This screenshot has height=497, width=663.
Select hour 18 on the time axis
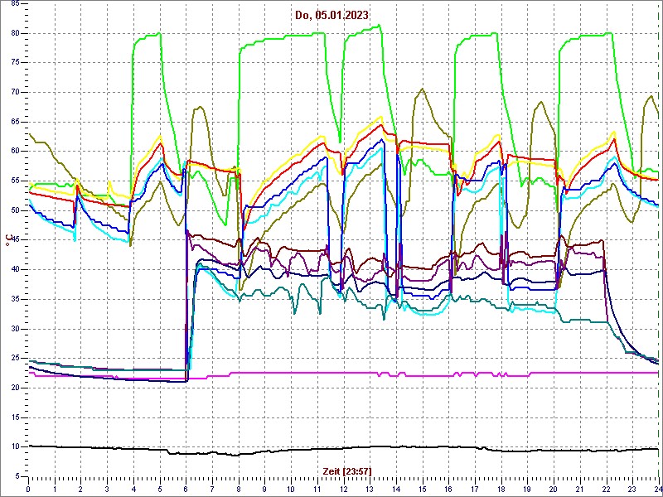click(501, 489)
